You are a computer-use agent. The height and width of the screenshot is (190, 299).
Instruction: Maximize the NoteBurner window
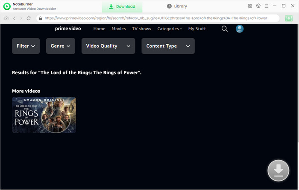click(x=284, y=6)
